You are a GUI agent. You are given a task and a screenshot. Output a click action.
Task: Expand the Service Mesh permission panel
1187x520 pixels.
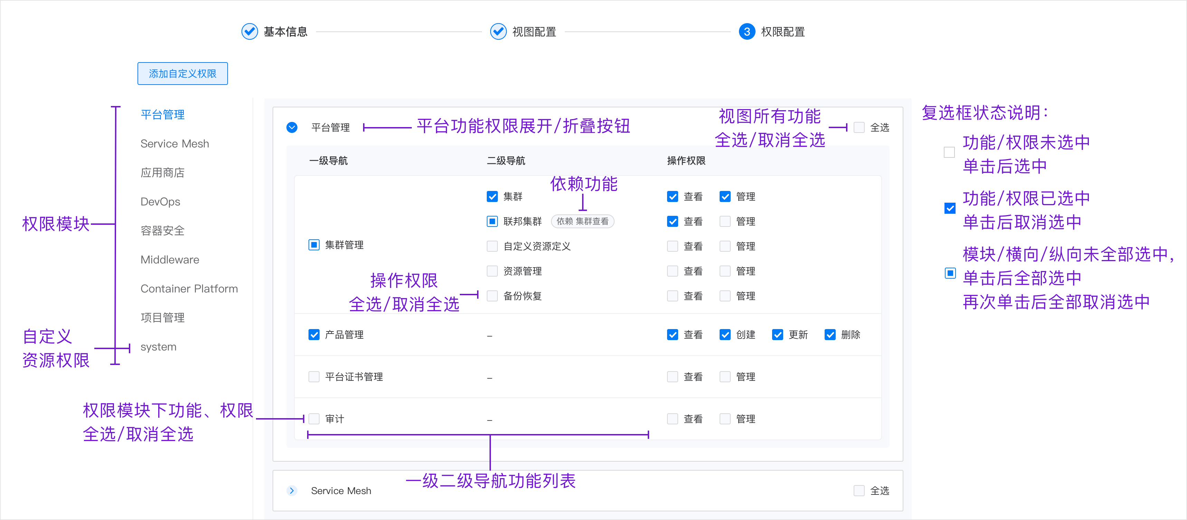292,491
